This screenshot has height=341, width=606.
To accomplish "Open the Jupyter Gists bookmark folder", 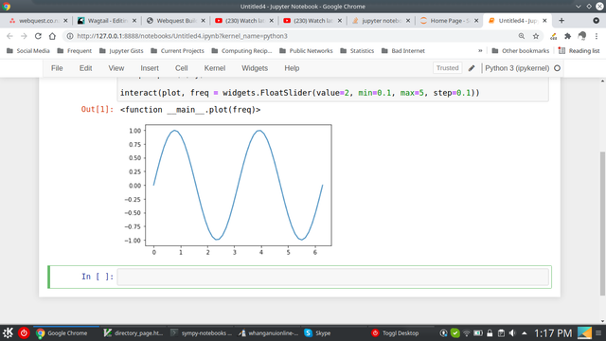I will click(121, 50).
